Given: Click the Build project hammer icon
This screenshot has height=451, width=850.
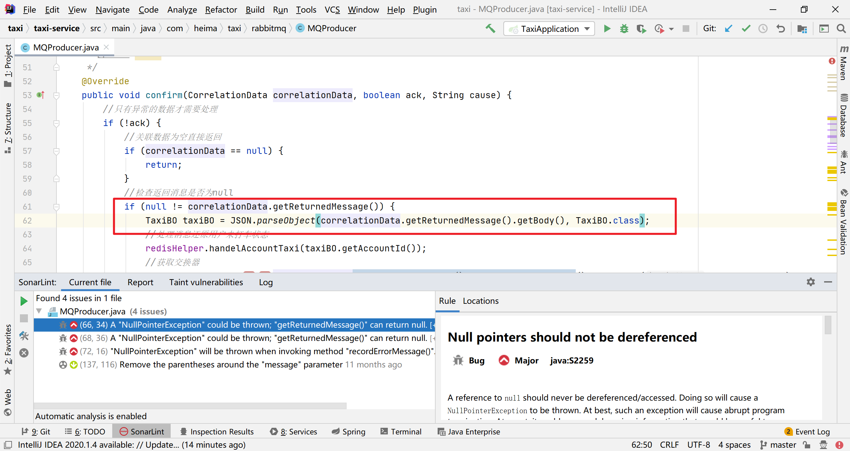Looking at the screenshot, I should point(490,29).
